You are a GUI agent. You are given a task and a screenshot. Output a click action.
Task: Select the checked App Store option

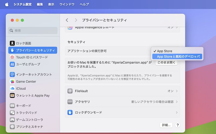coord(164,51)
